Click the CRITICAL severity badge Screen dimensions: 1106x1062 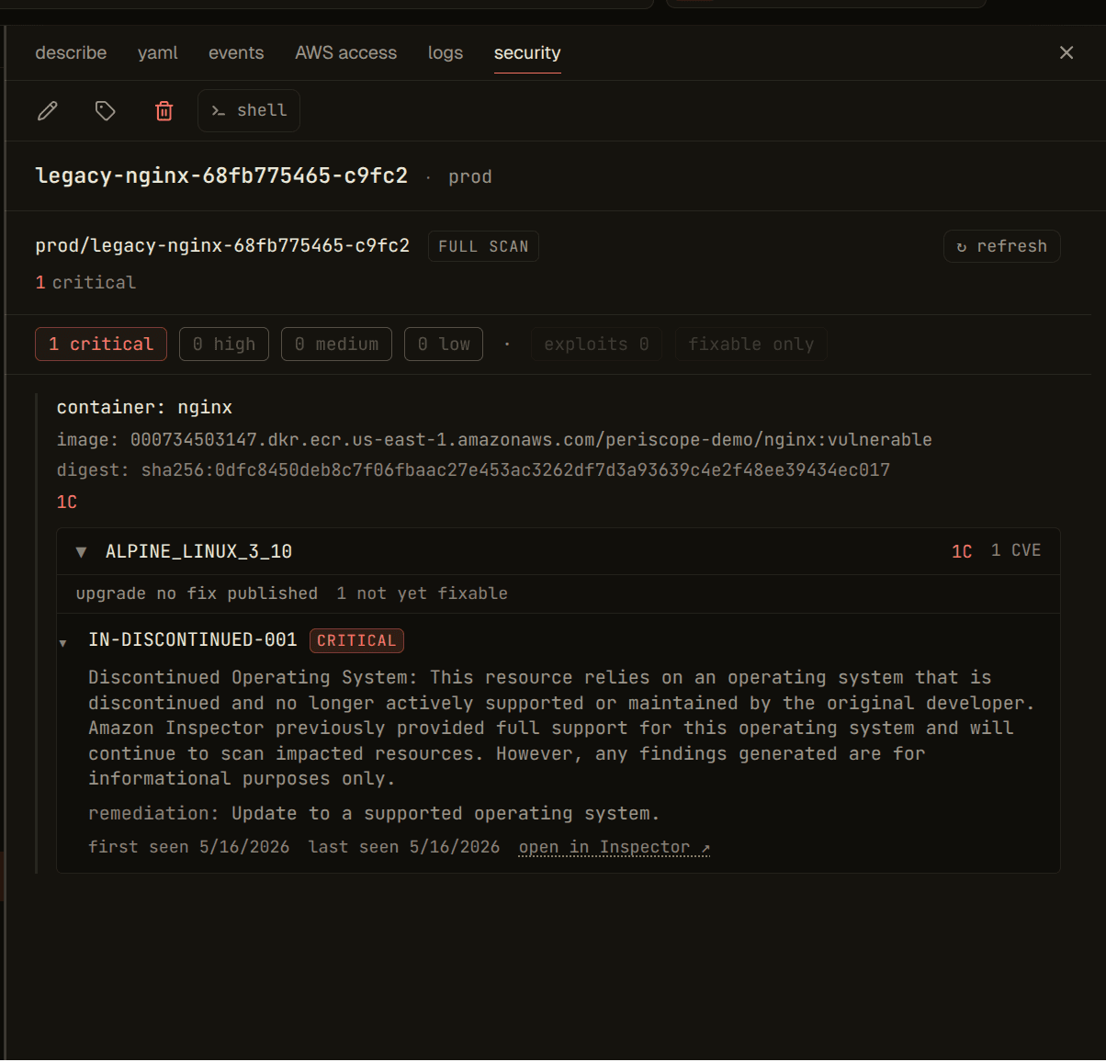coord(356,640)
